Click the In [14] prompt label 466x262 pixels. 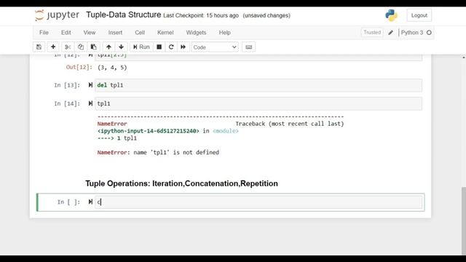(x=67, y=103)
